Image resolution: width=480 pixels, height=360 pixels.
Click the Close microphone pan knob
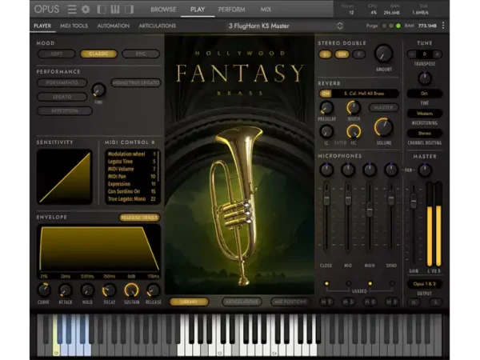pyautogui.click(x=326, y=170)
